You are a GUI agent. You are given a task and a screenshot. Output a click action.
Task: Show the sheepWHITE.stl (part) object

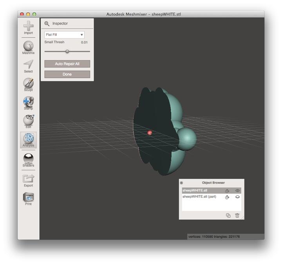237,197
